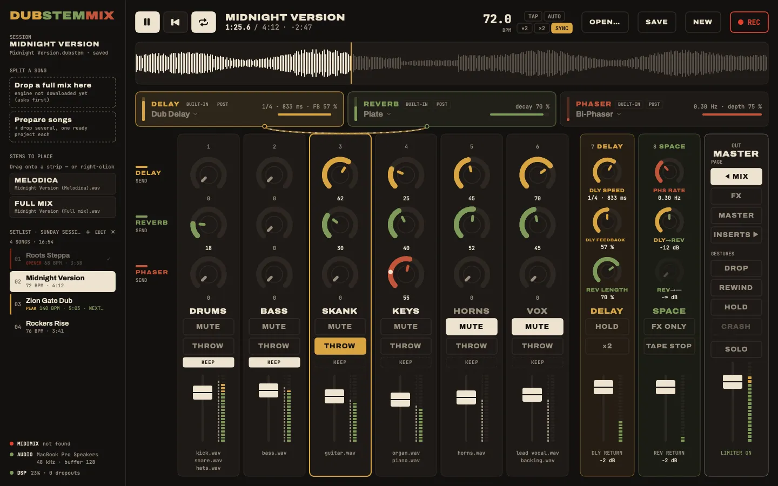Screen dimensions: 778x486
Task: Unmute the VOX channel
Action: tap(537, 327)
